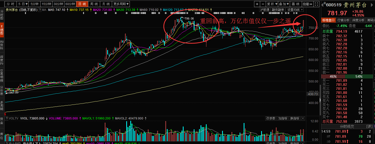Zoom out the chart with minus button

[263, 4]
